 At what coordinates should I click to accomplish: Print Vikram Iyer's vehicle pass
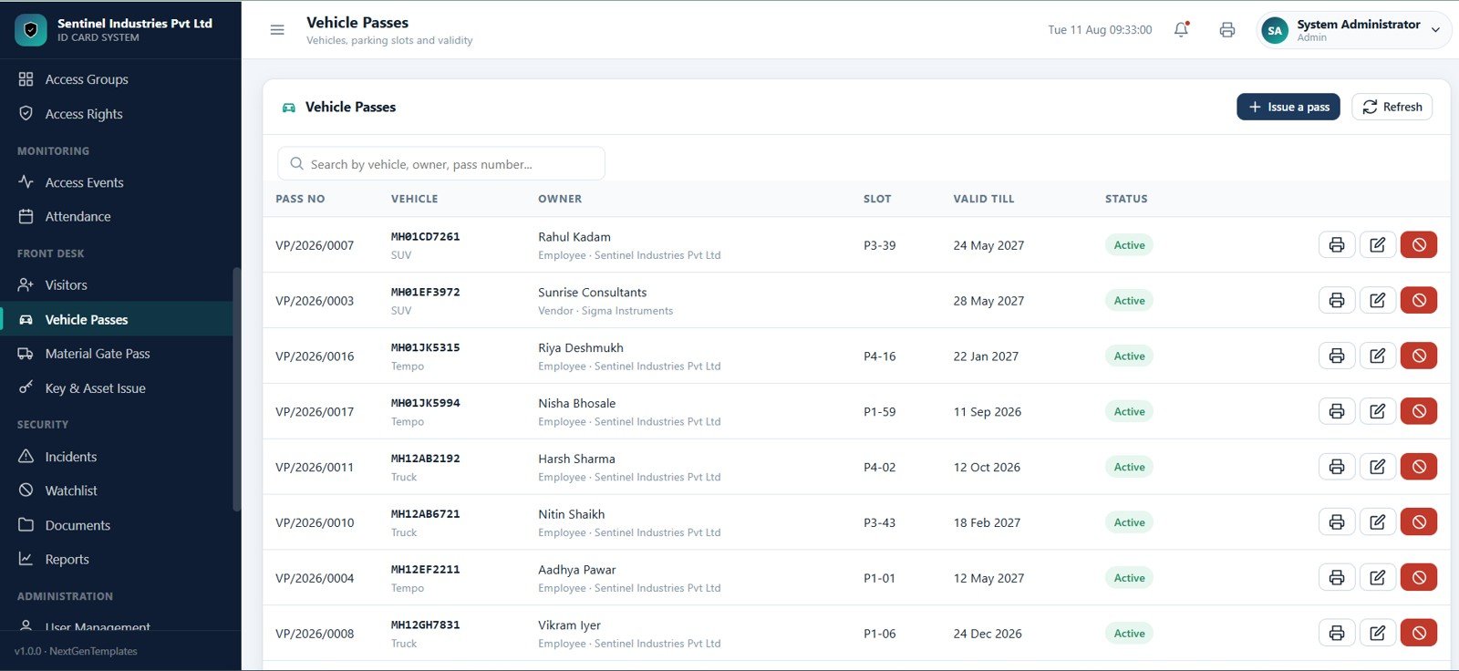point(1337,634)
